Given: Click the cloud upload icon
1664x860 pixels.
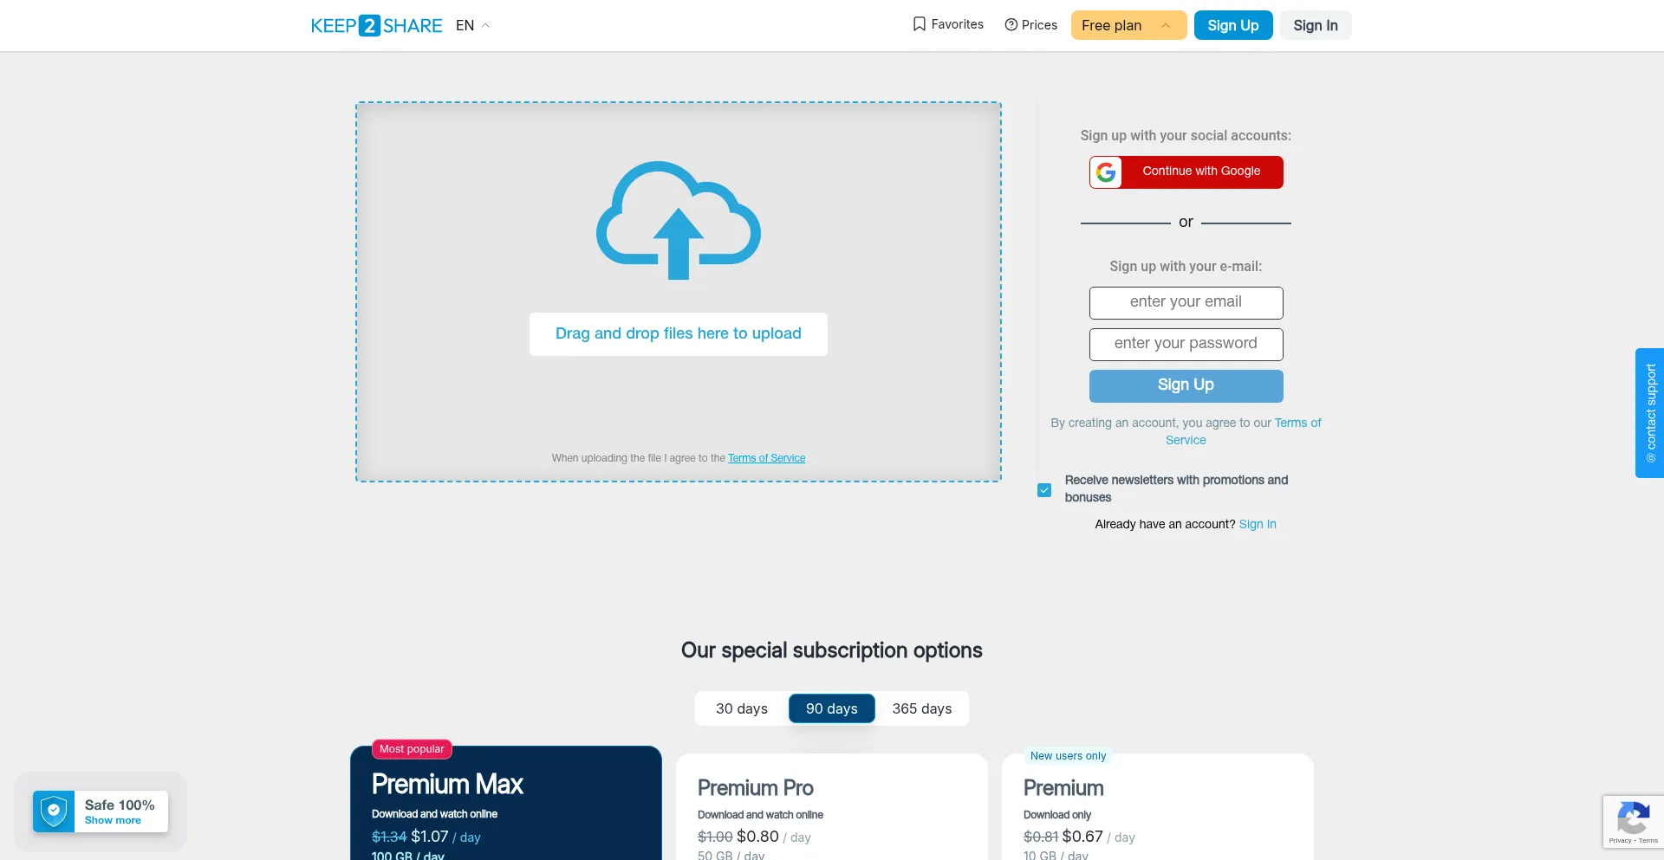Looking at the screenshot, I should tap(679, 220).
